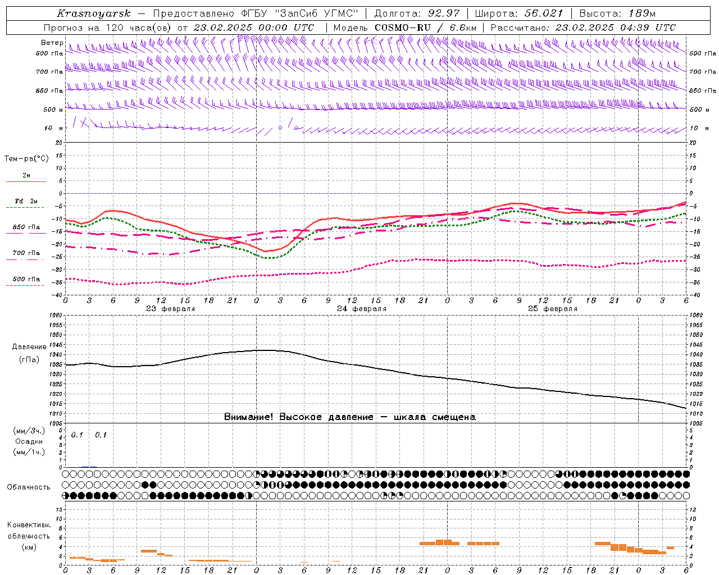Viewport: 719px width, 575px height.
Task: Click the Krasnoyarsk station title
Action: click(x=94, y=13)
